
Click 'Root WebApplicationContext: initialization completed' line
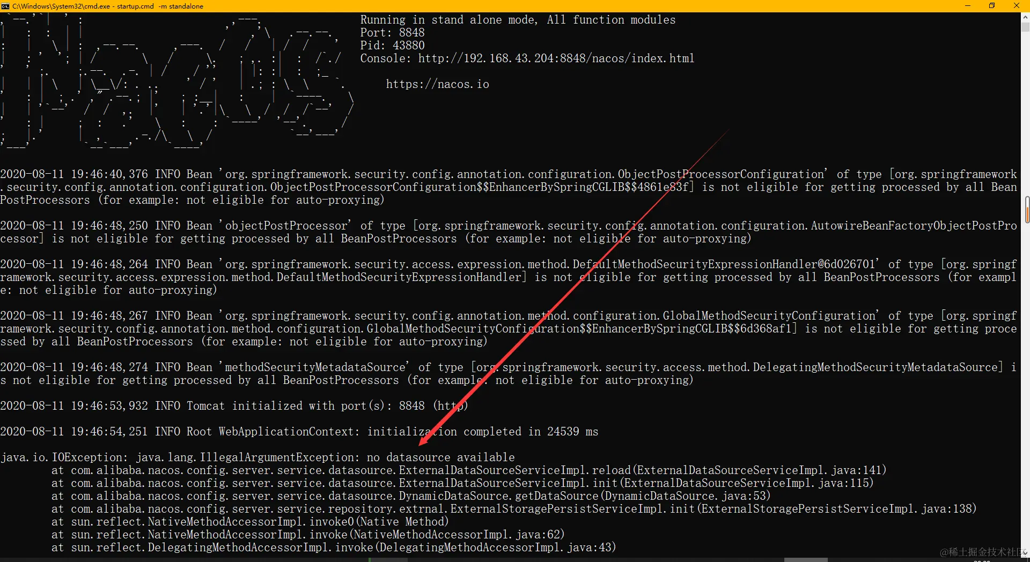[299, 432]
